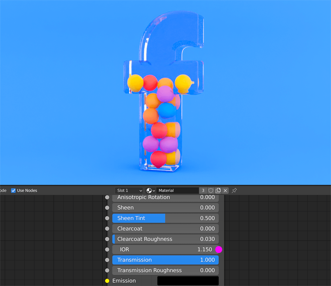Toggle the Fake User shield for Material

pyautogui.click(x=211, y=190)
